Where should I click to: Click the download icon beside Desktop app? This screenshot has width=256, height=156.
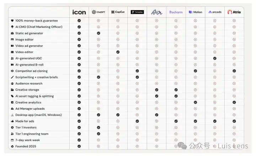12,115
